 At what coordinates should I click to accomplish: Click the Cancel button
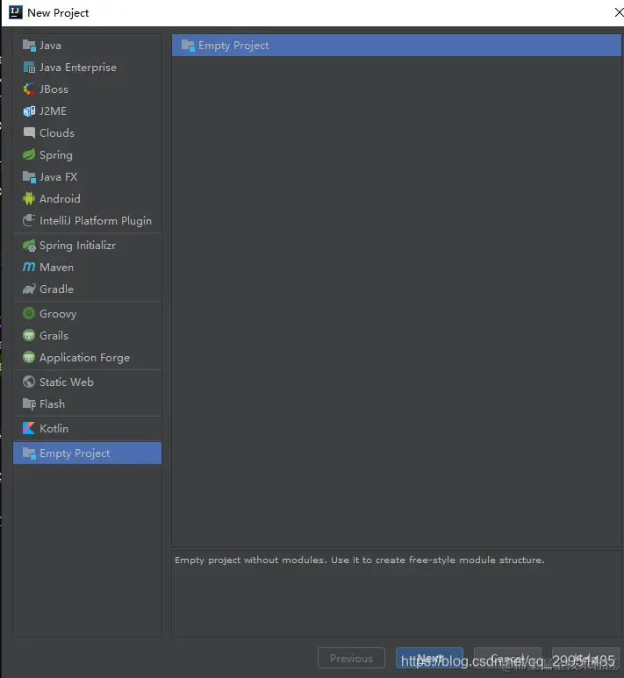point(507,658)
